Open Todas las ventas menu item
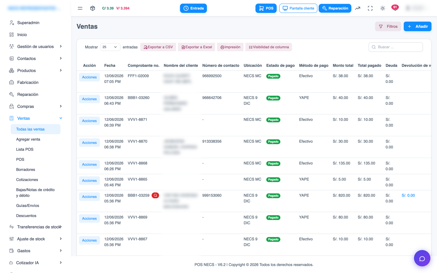 point(36,129)
